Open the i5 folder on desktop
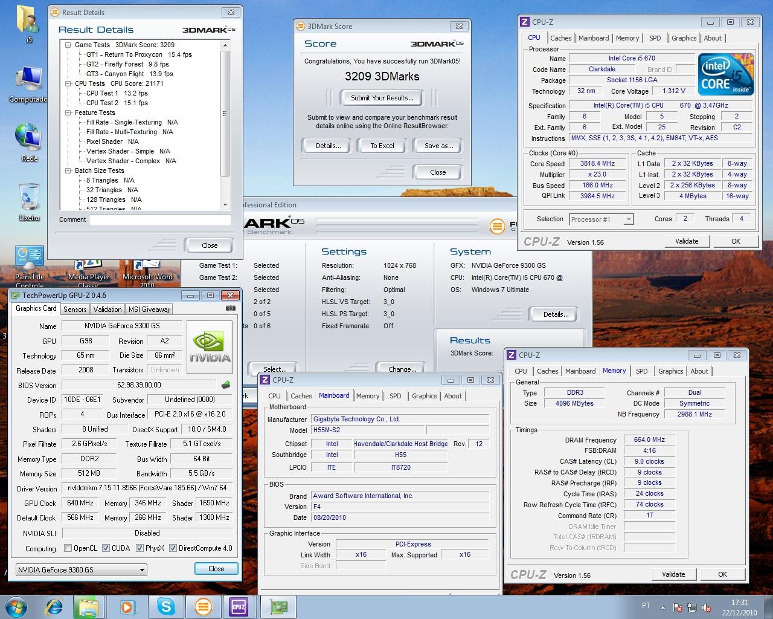The height and width of the screenshot is (619, 773). [28, 24]
